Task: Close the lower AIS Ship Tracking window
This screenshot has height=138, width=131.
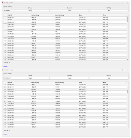Action: [x=127, y=70]
